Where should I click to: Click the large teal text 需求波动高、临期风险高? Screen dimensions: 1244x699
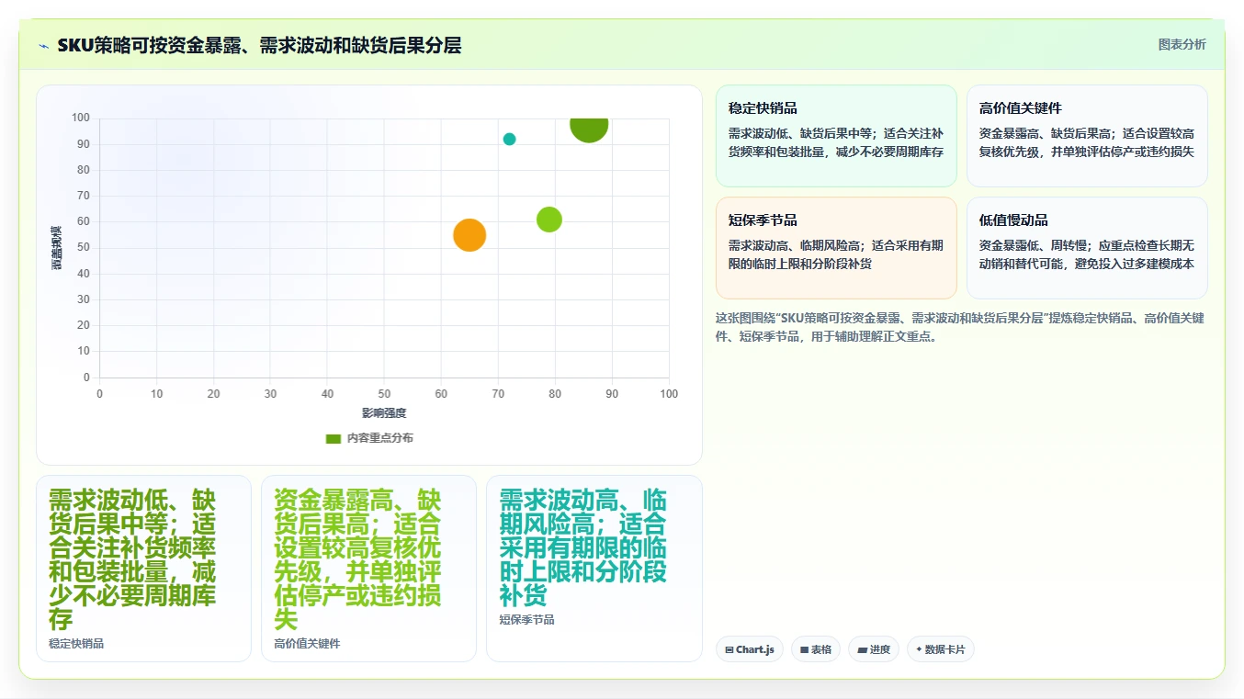[583, 547]
